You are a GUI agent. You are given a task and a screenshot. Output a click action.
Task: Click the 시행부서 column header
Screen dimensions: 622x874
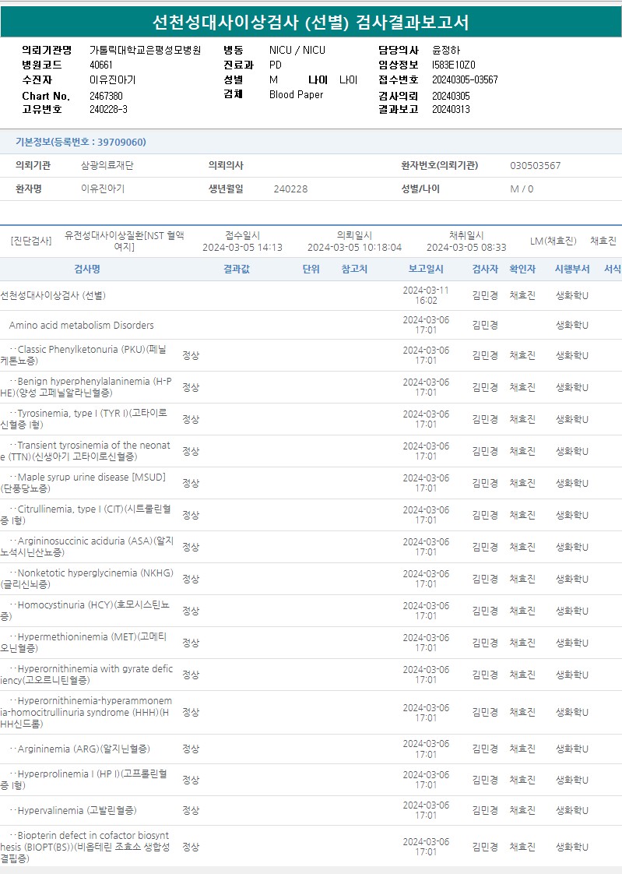pos(572,269)
